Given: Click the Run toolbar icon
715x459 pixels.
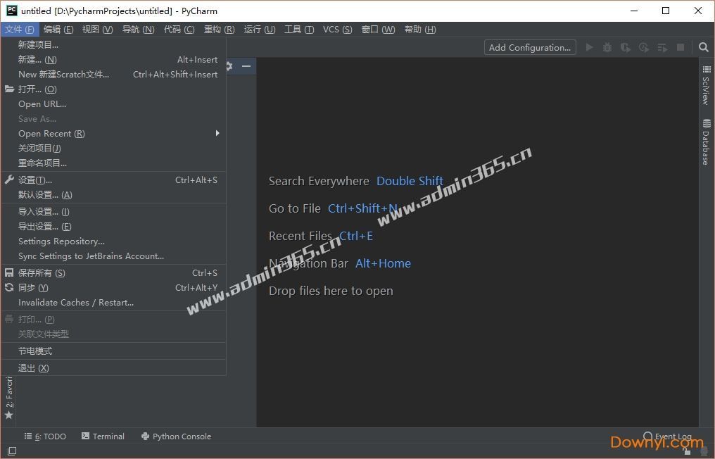Looking at the screenshot, I should pyautogui.click(x=589, y=47).
